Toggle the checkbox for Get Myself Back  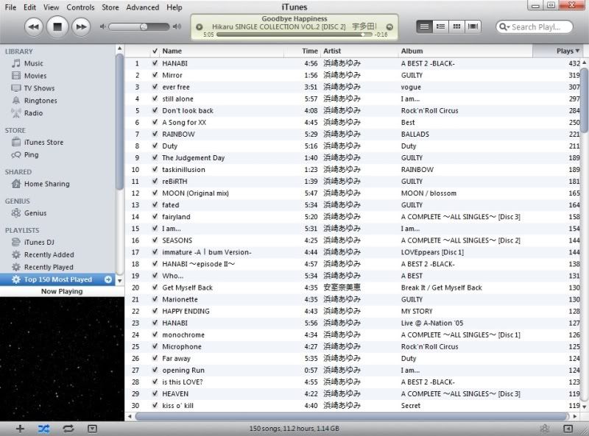155,287
